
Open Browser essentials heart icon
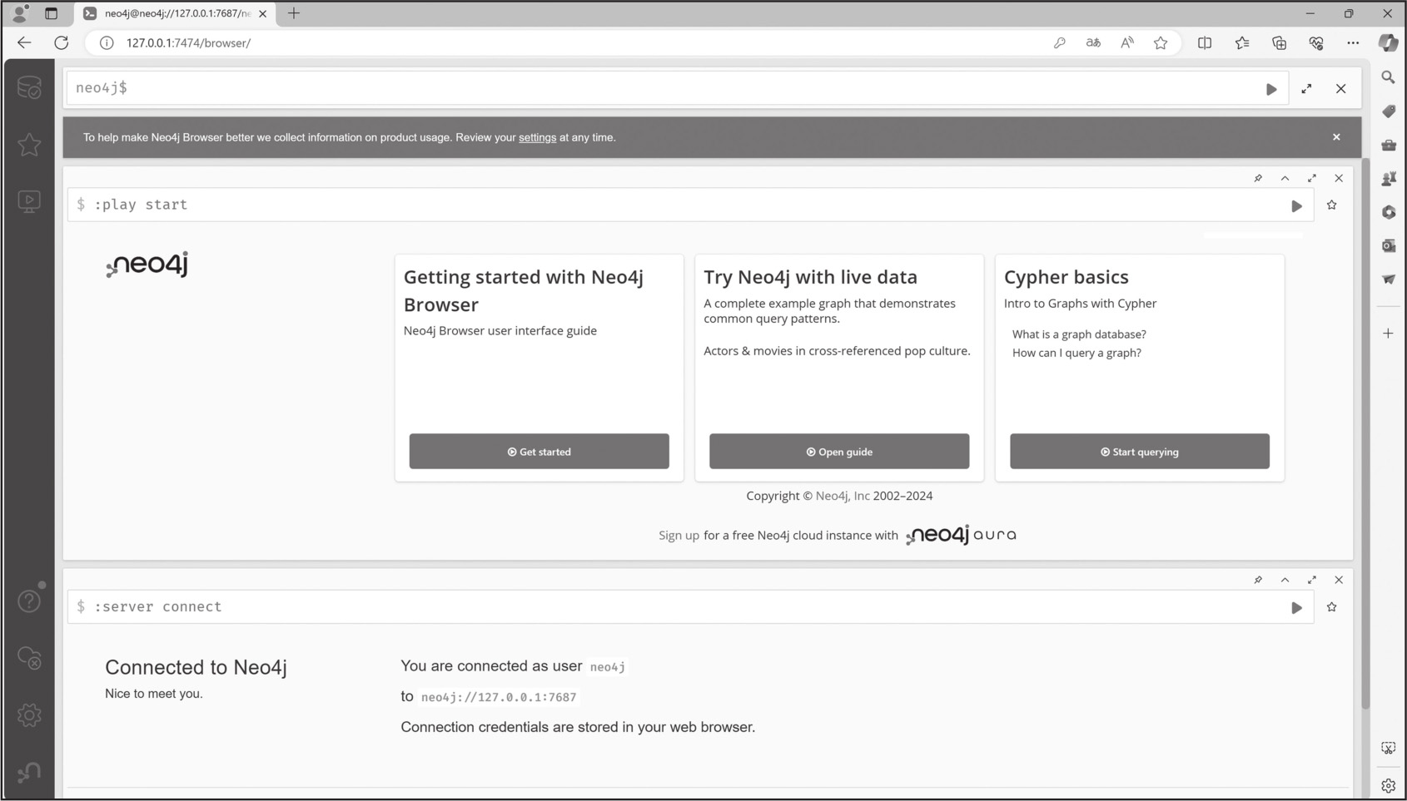pyautogui.click(x=1316, y=43)
